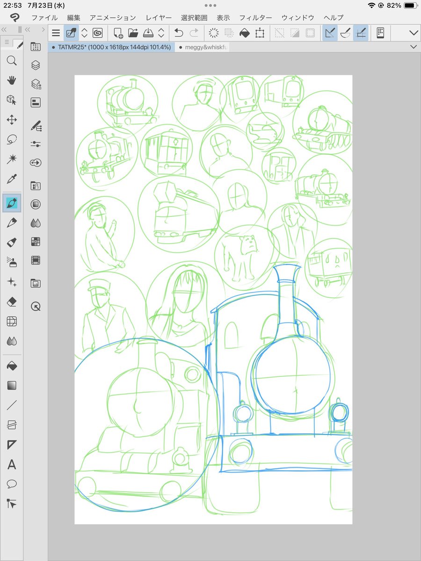Select the Fill bucket tool
Screen dimensions: 421x561
pyautogui.click(x=12, y=366)
